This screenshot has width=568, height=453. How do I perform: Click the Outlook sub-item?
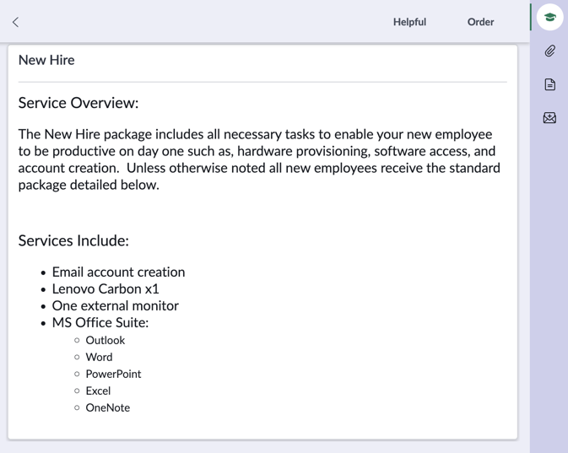click(105, 341)
